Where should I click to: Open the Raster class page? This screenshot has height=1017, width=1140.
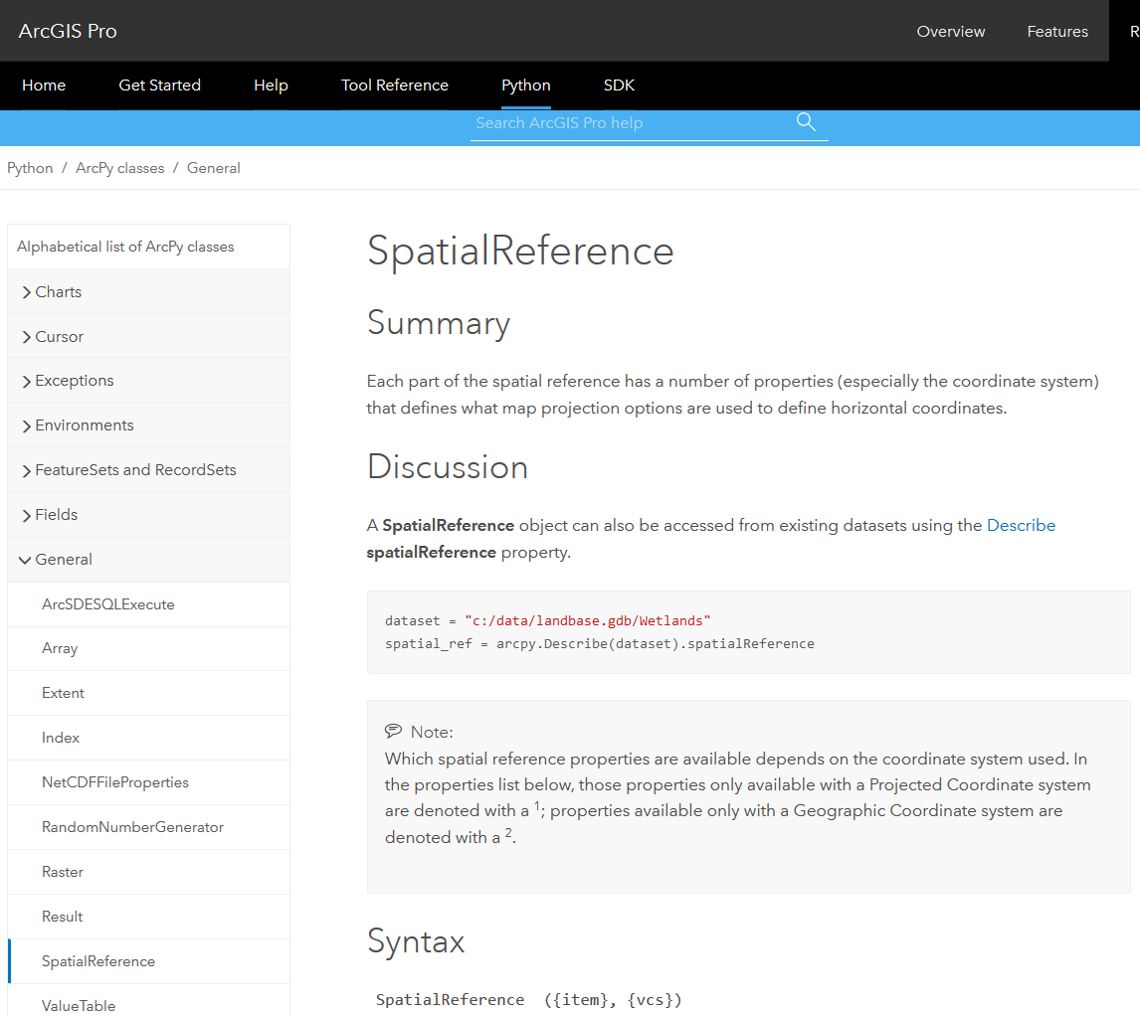(148, 872)
